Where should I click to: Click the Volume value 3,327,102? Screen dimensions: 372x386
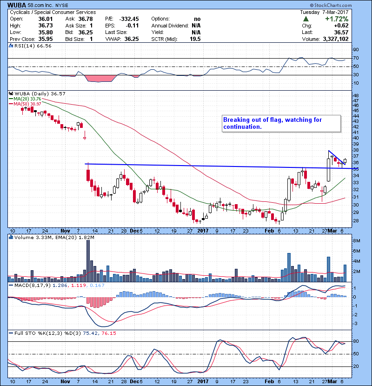pos(336,39)
